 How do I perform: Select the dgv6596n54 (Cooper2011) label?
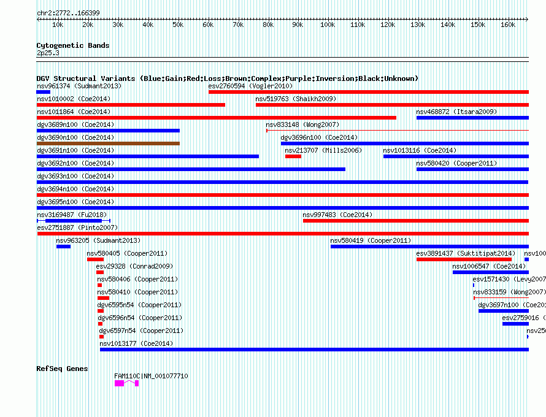140,318
